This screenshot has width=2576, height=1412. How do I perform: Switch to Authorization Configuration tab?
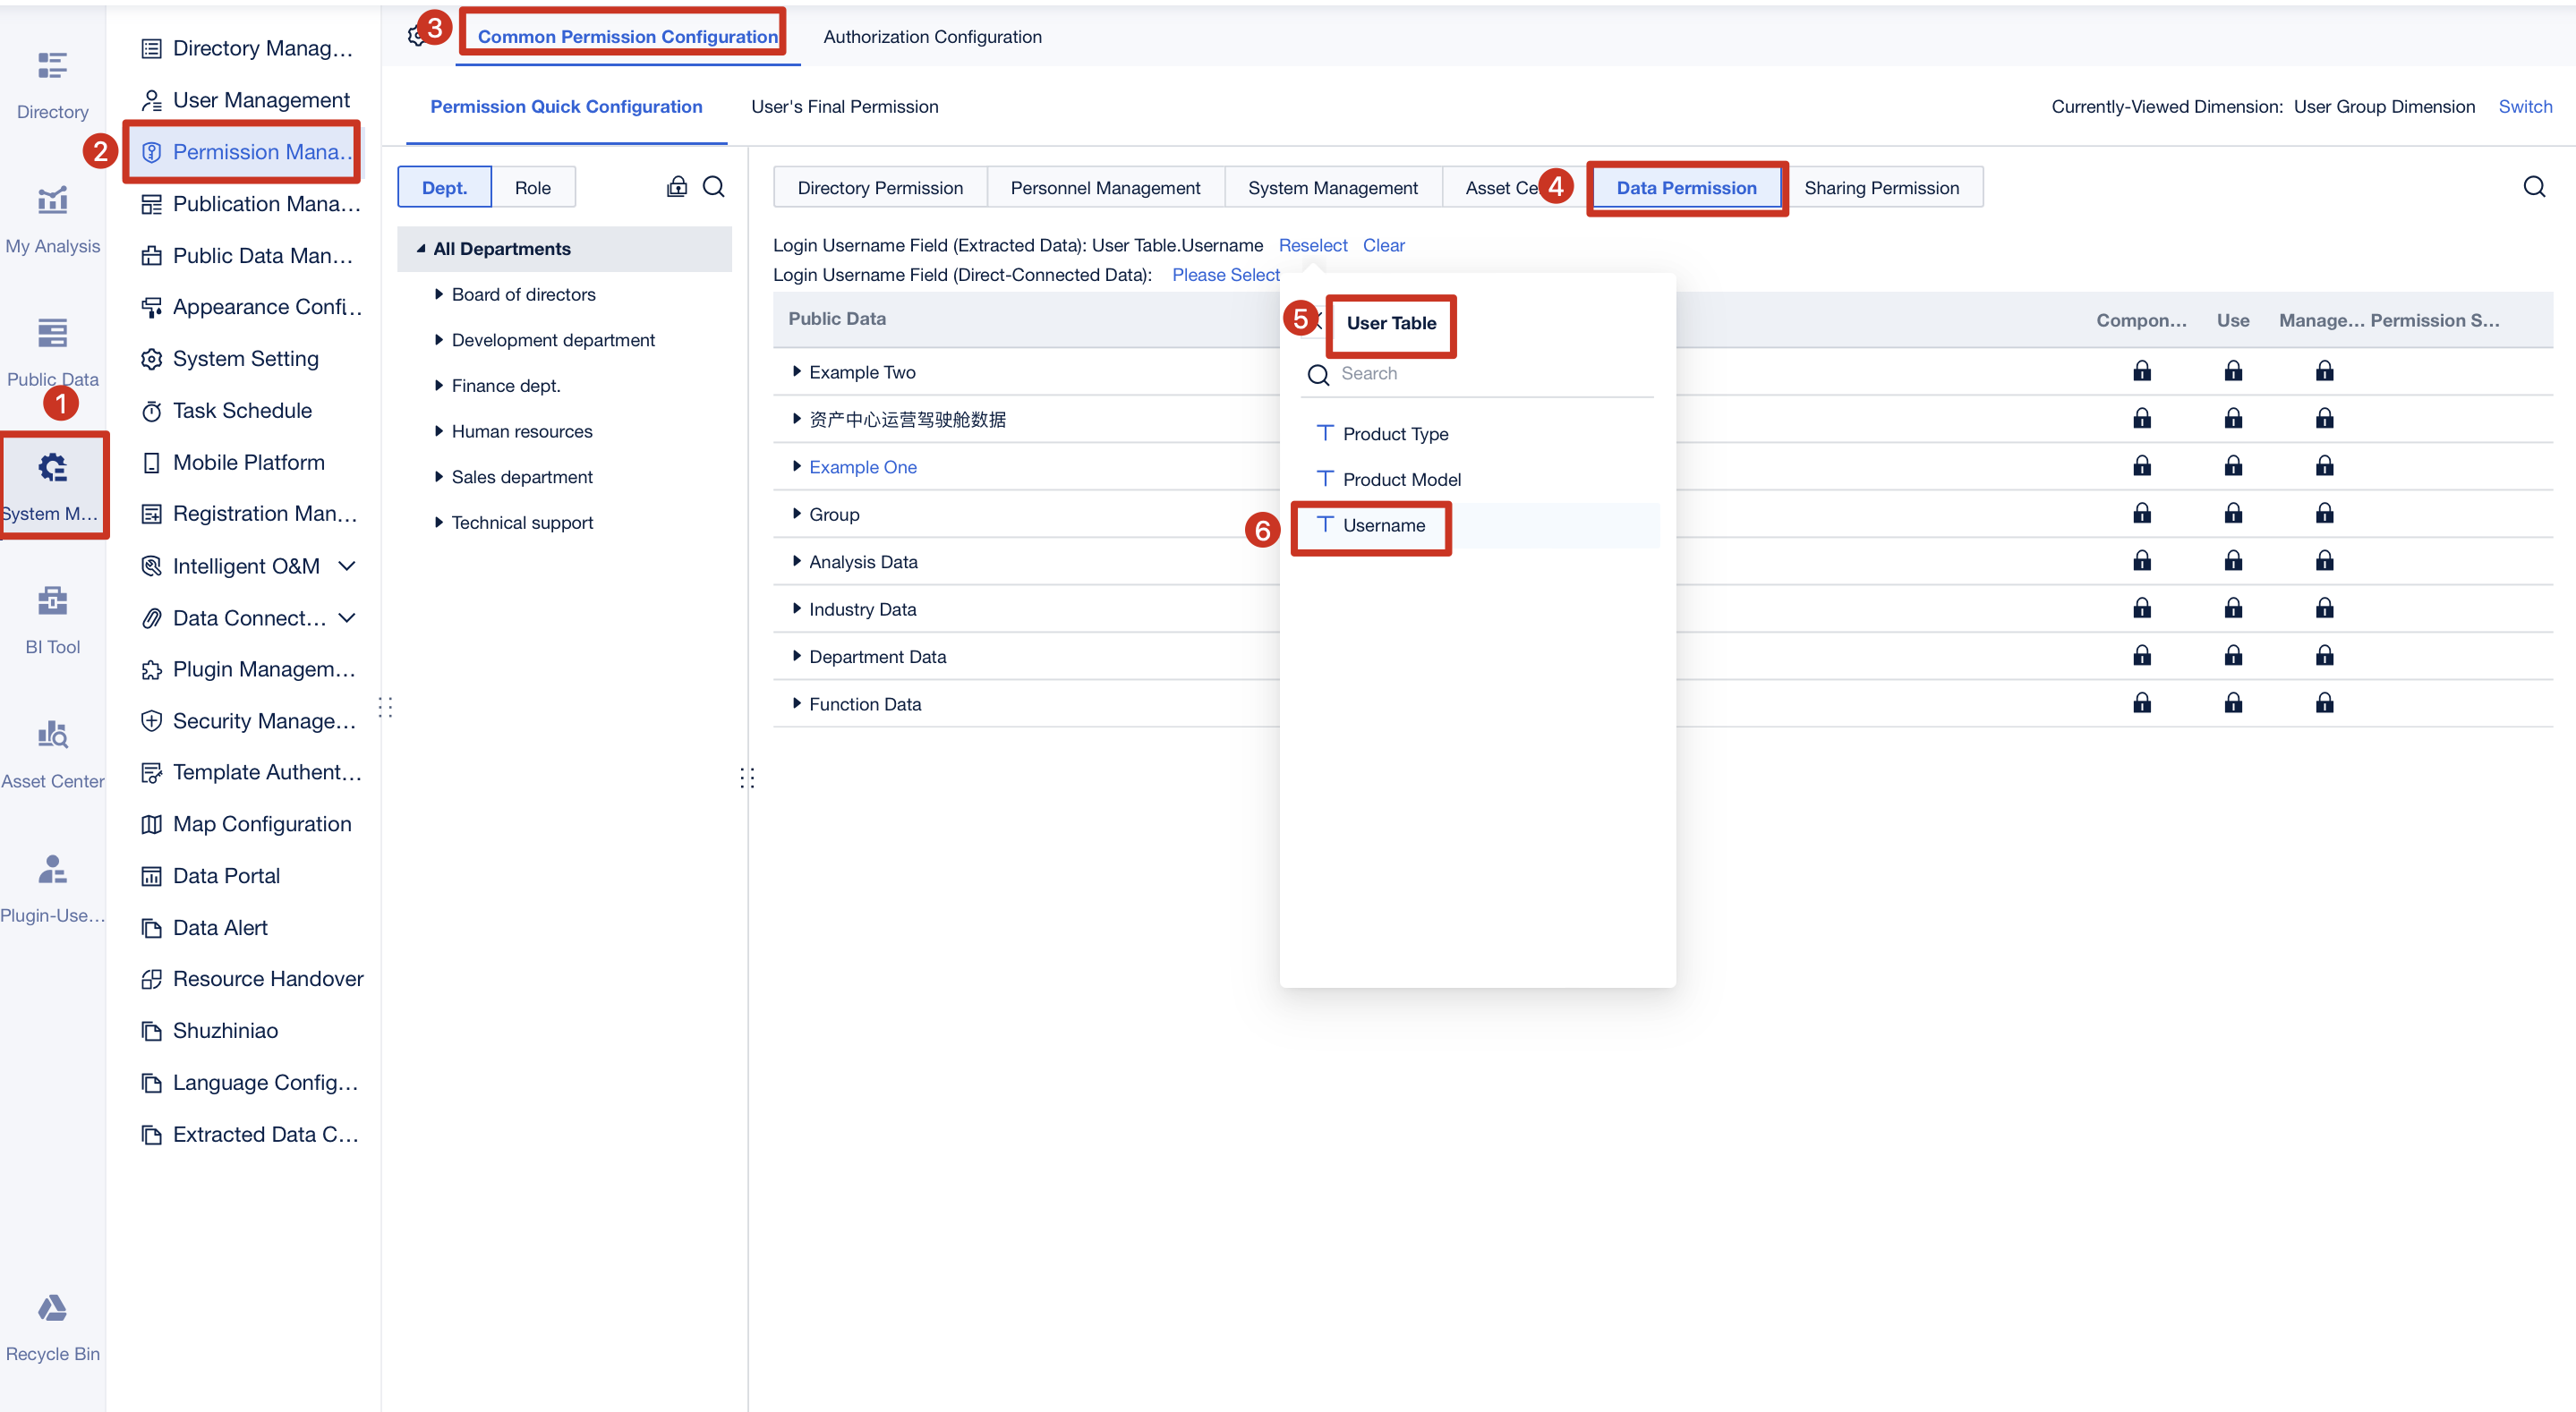[932, 37]
